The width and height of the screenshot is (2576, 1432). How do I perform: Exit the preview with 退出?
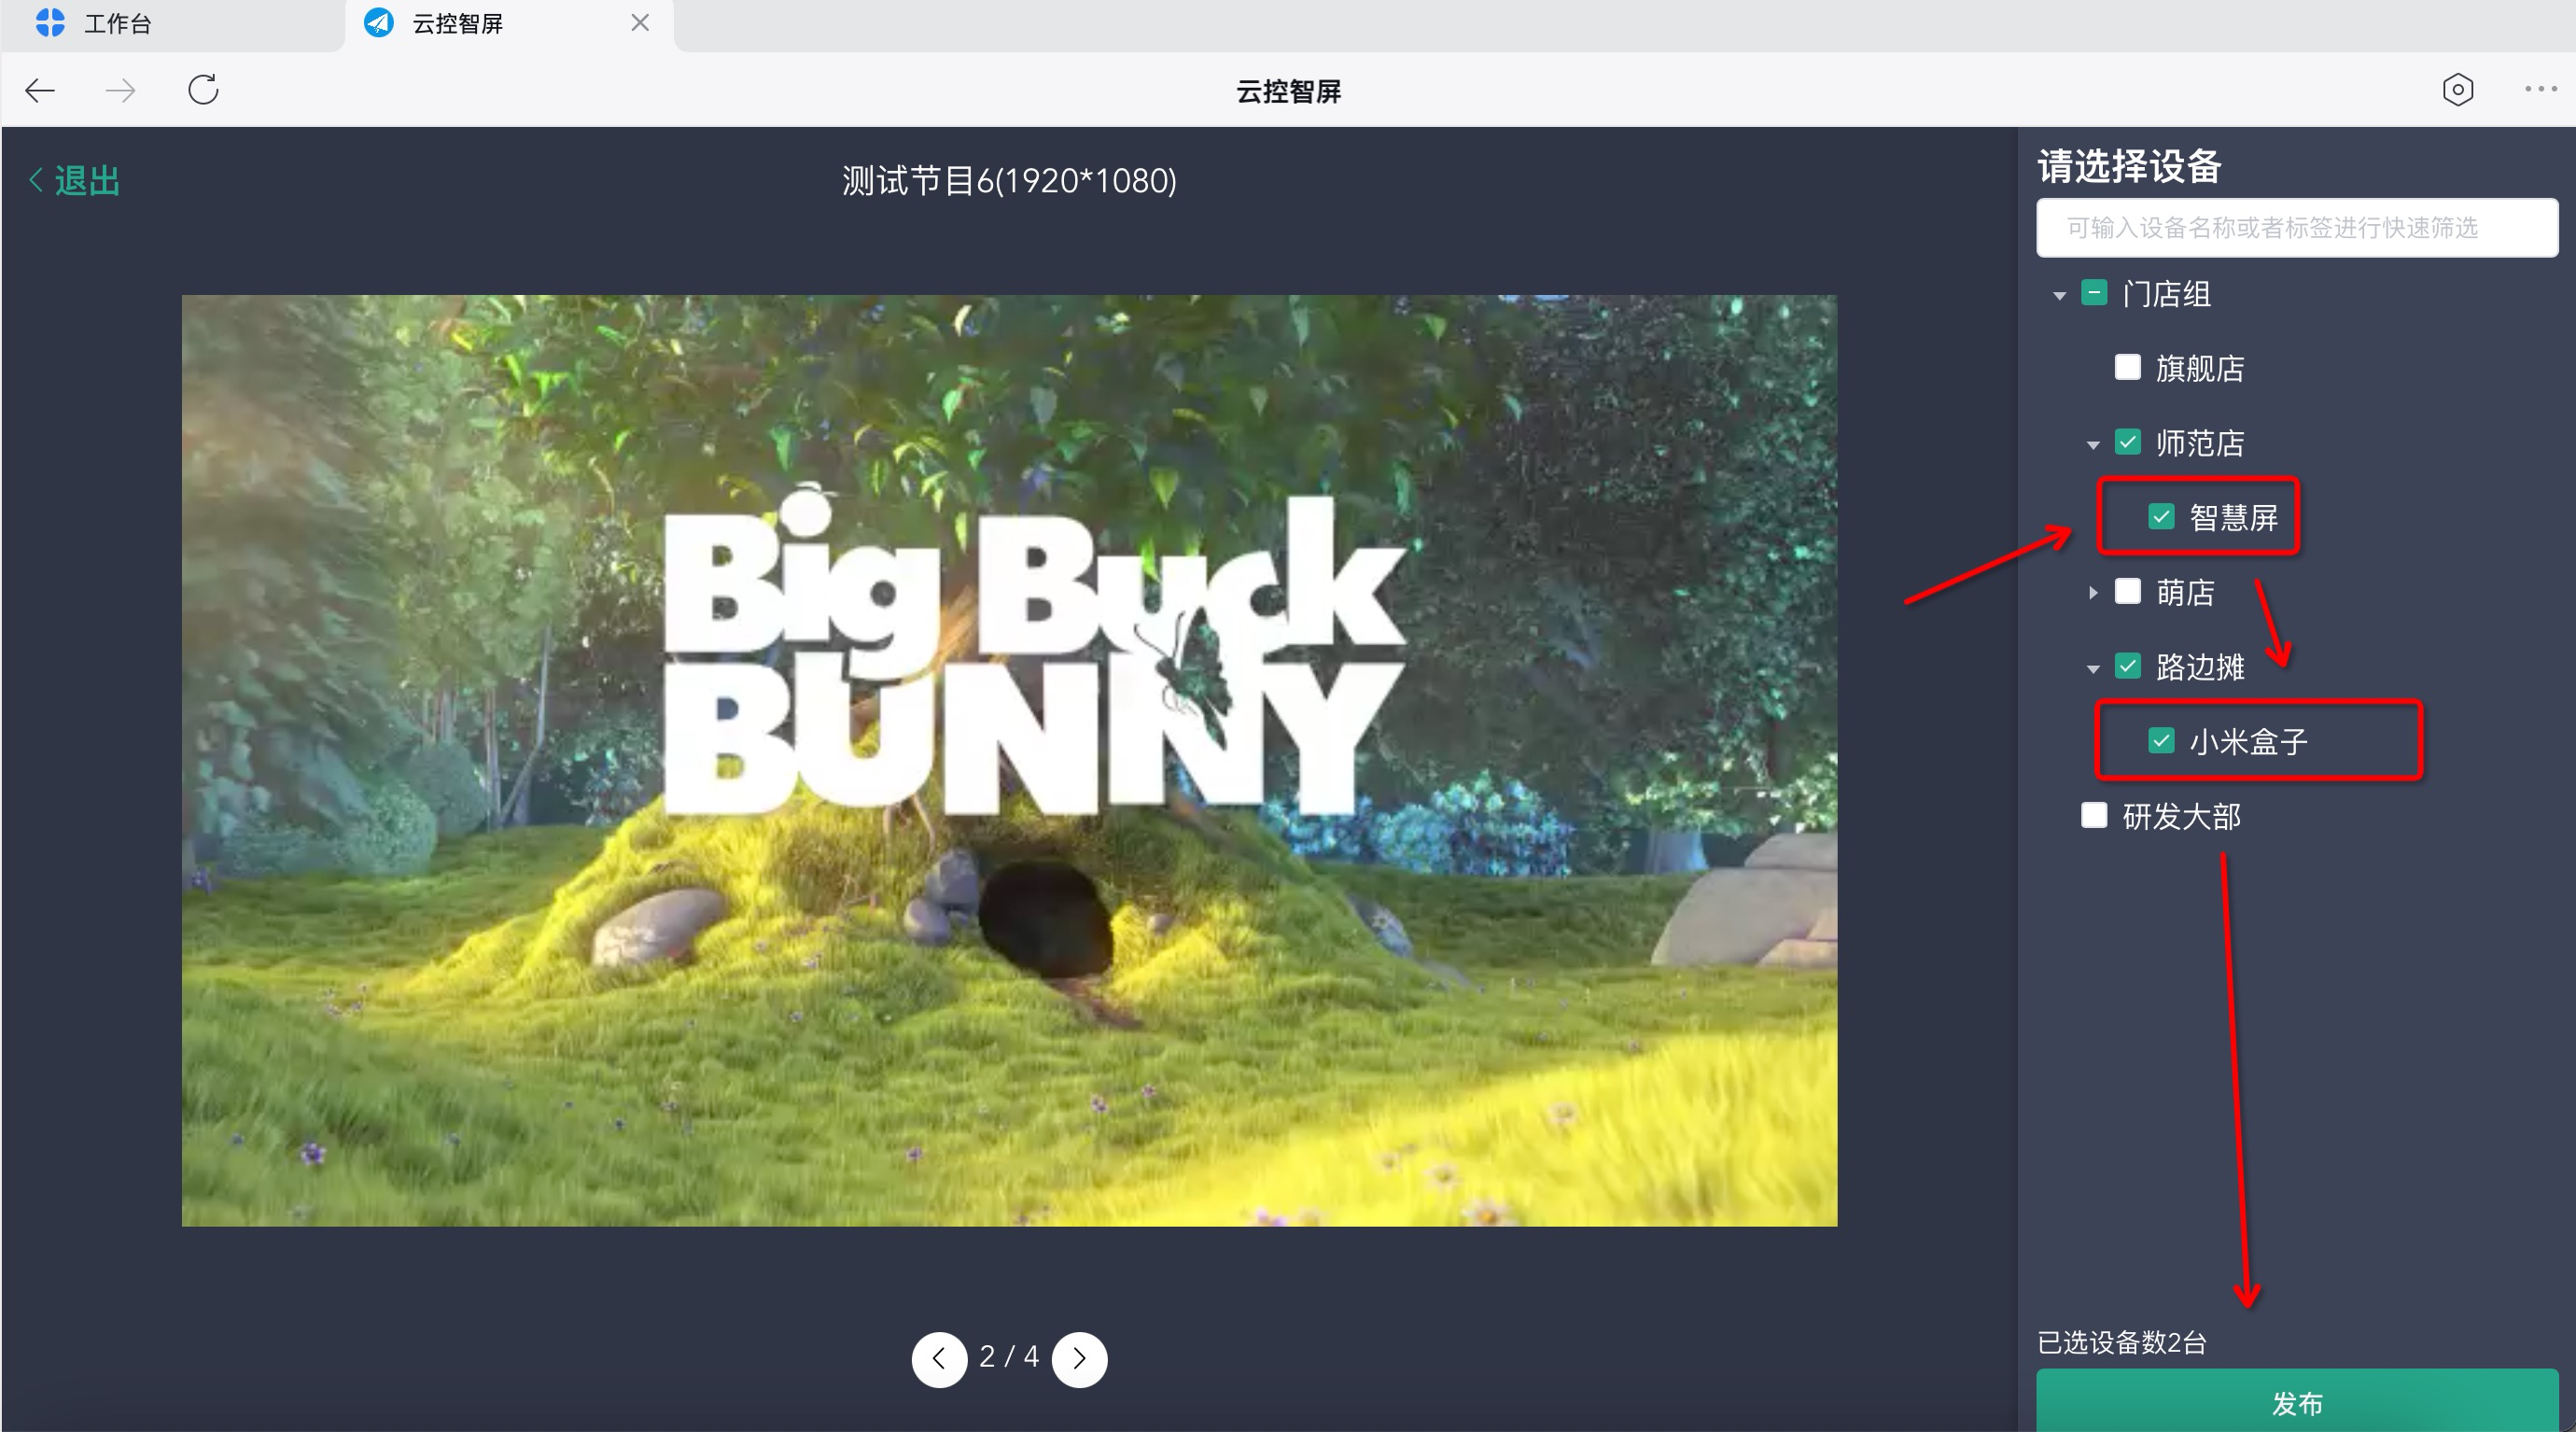tap(75, 181)
